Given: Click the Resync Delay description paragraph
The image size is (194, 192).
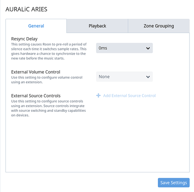Looking at the screenshot, I should coord(49,51).
